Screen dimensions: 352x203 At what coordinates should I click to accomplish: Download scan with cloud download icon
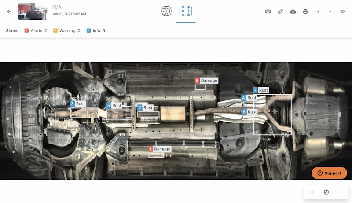pyautogui.click(x=293, y=11)
